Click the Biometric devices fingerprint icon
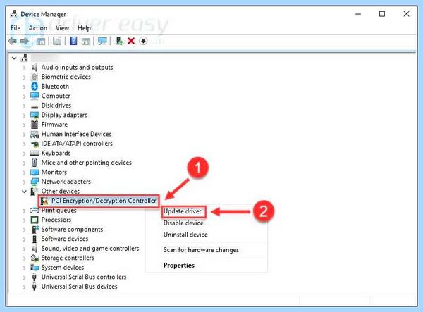This screenshot has height=312, width=423. (35, 77)
